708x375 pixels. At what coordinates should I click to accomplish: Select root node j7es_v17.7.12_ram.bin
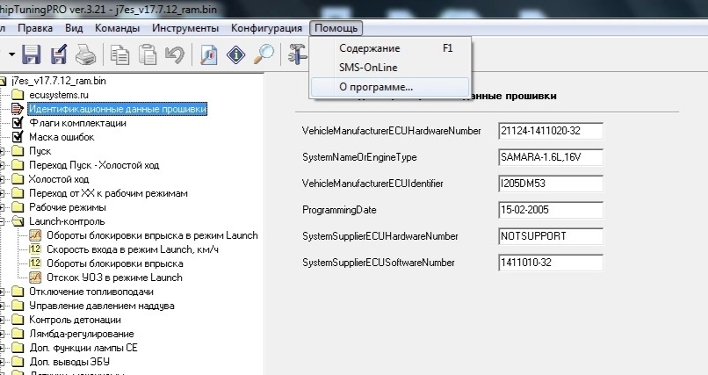click(59, 81)
